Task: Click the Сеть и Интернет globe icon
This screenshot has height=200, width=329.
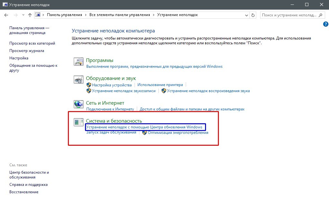Action: [x=79, y=104]
